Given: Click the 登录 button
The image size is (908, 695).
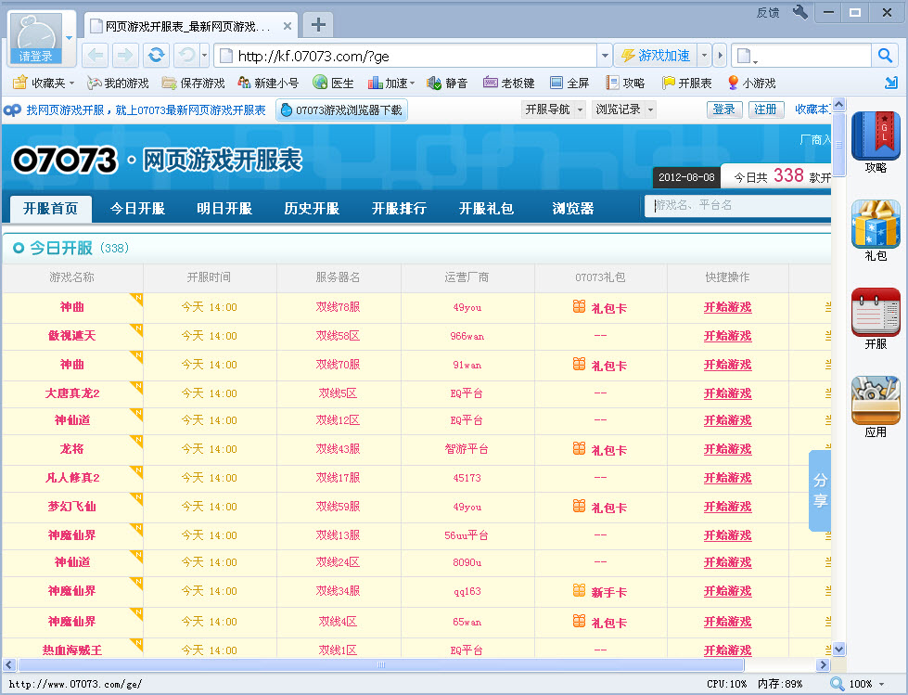Looking at the screenshot, I should (x=724, y=109).
